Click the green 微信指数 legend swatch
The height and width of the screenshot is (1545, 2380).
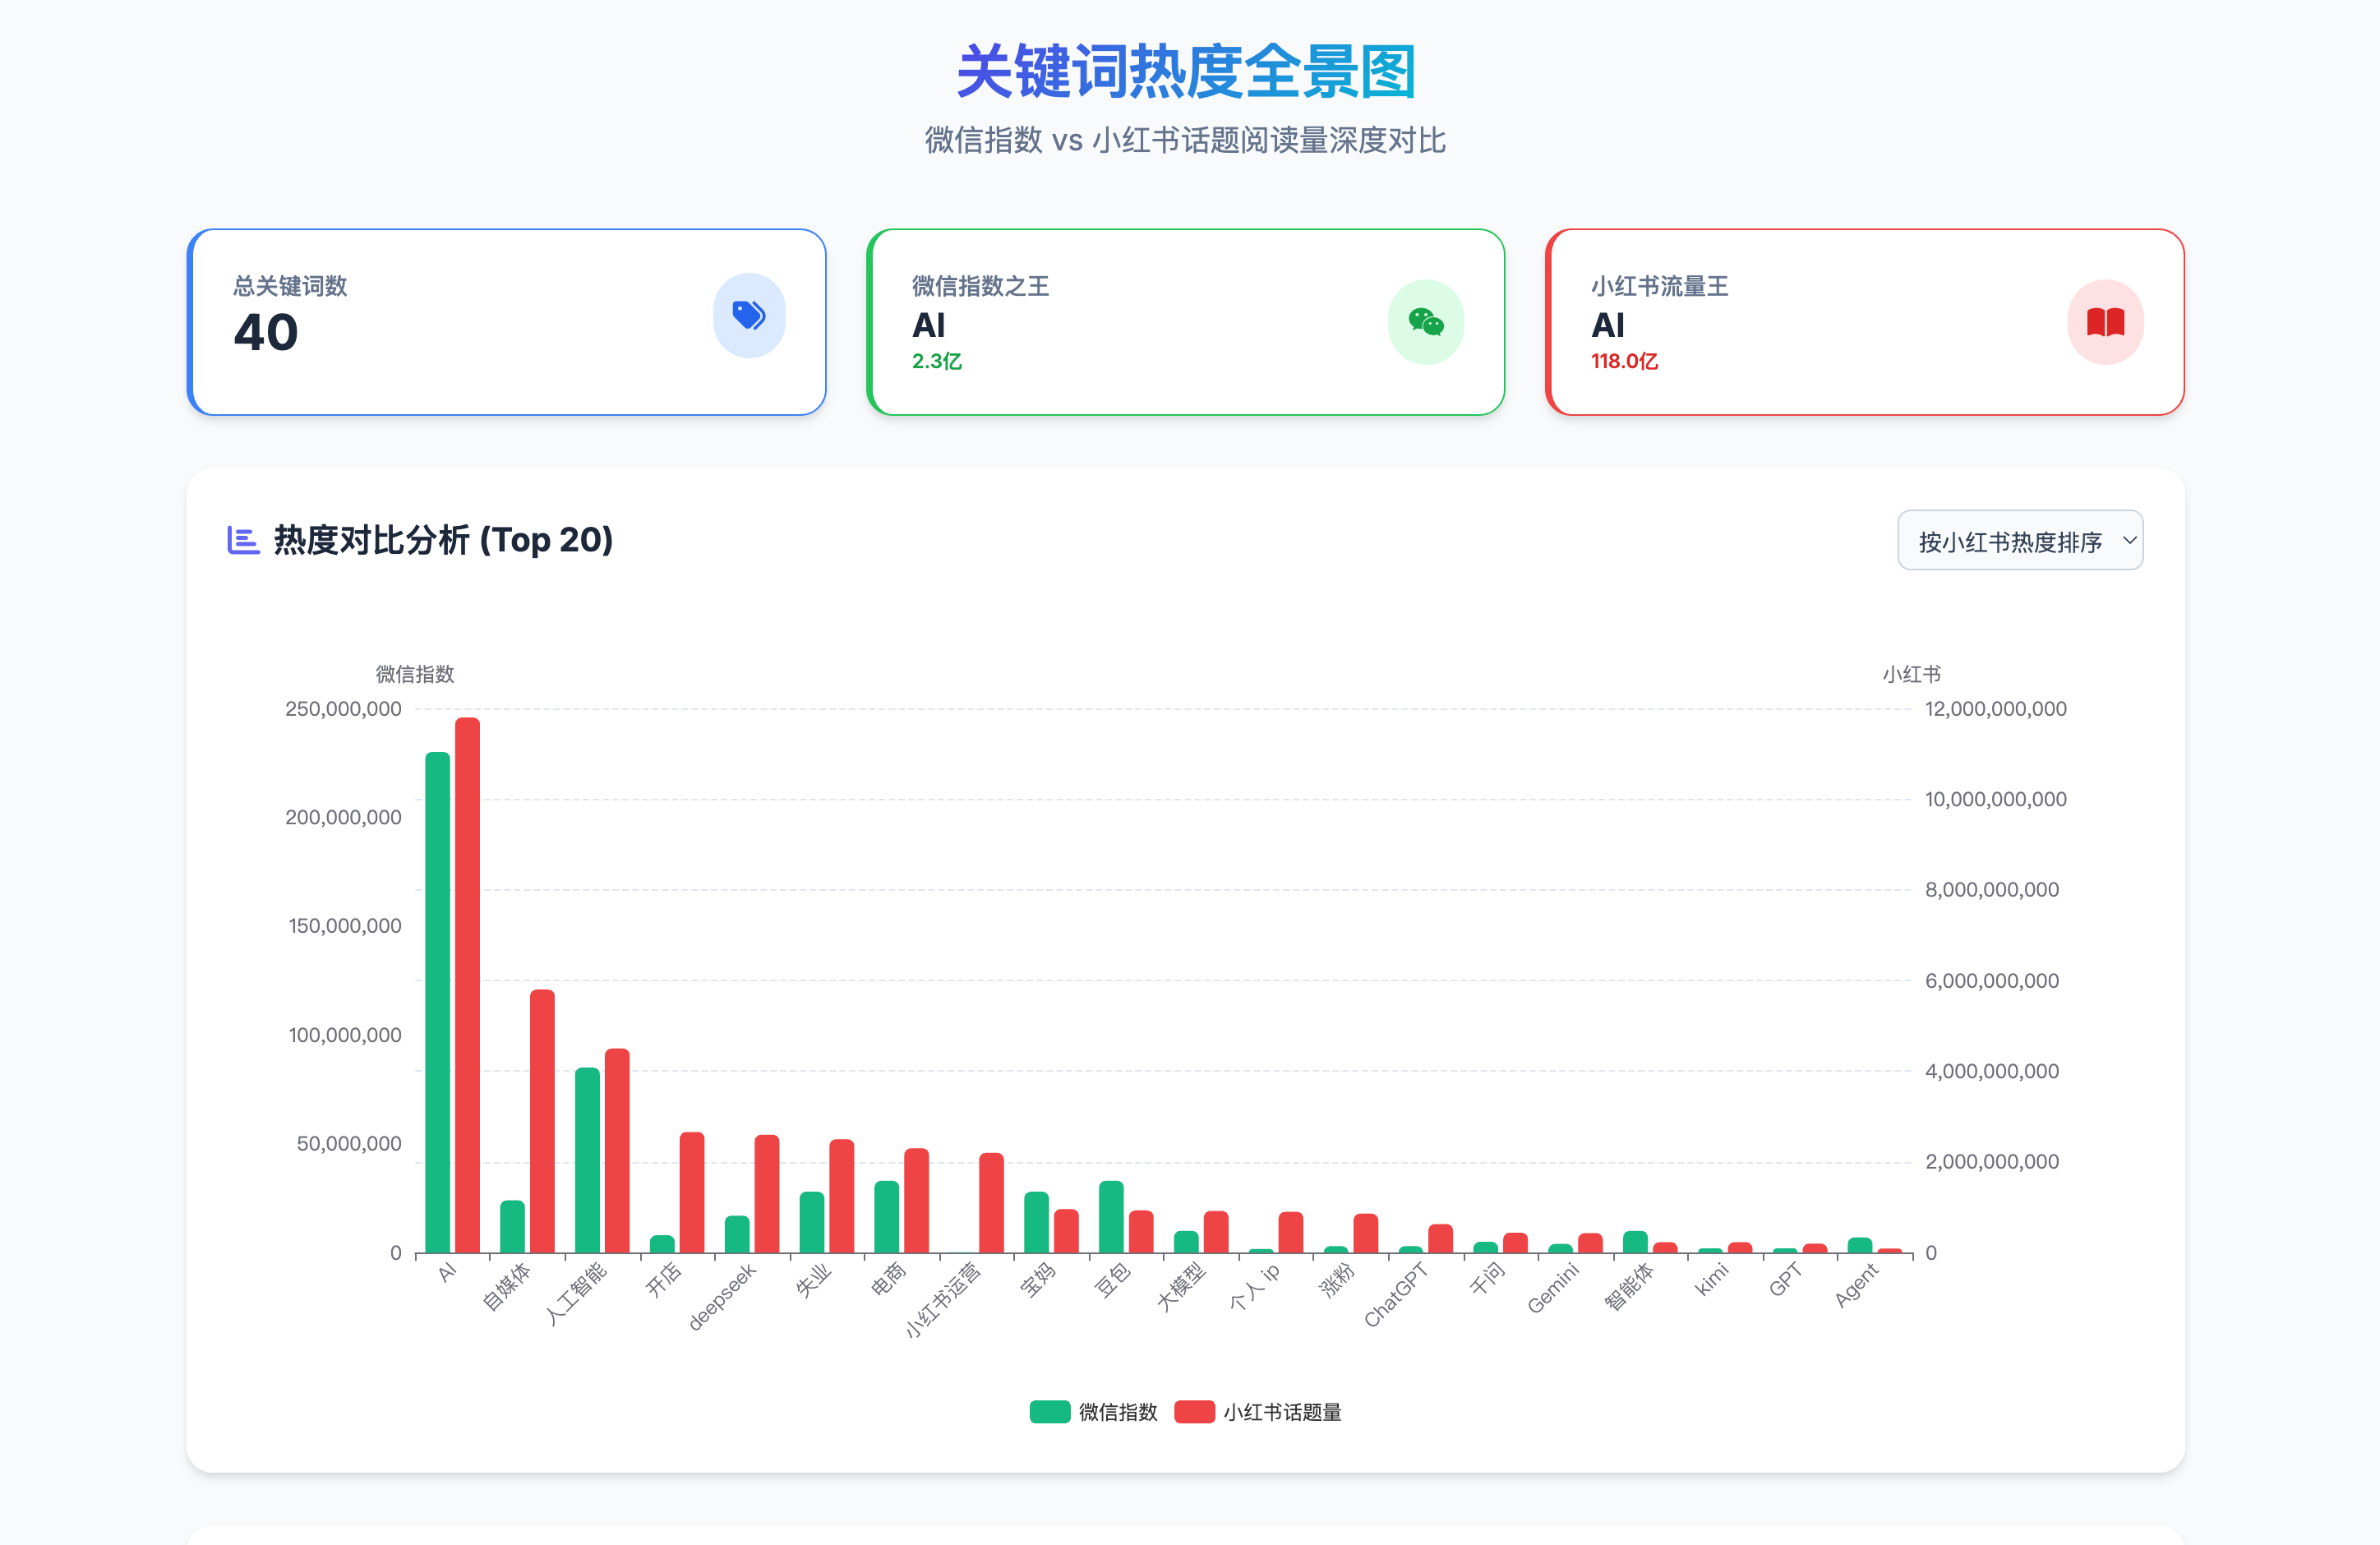tap(1050, 1412)
